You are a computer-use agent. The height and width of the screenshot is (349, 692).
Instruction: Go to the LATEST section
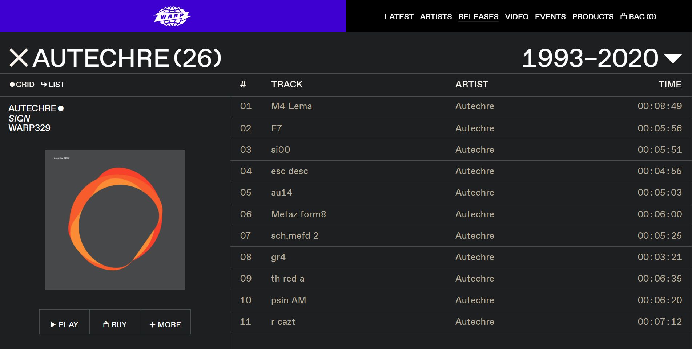coord(399,17)
